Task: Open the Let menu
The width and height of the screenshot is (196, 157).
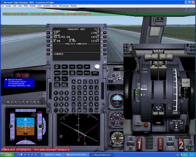Action: point(3,6)
